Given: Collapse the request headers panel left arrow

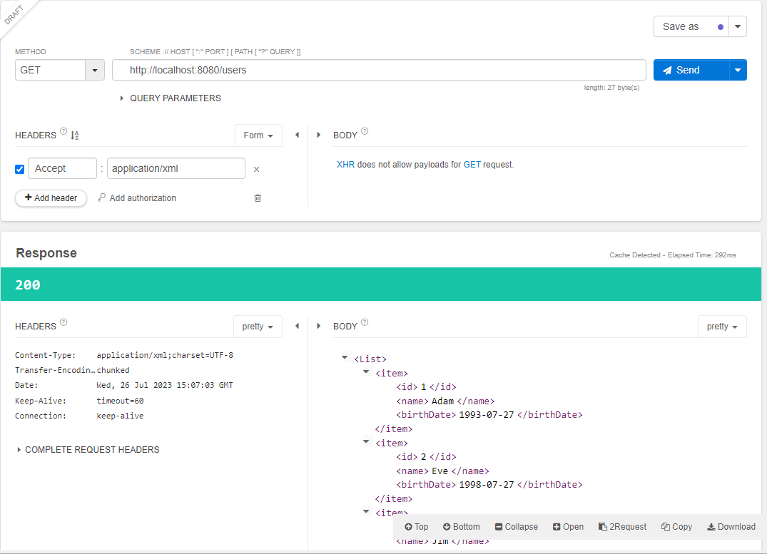Looking at the screenshot, I should pos(297,135).
